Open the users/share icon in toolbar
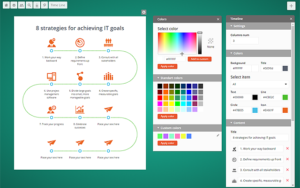The height and width of the screenshot is (188, 300). click(22, 5)
